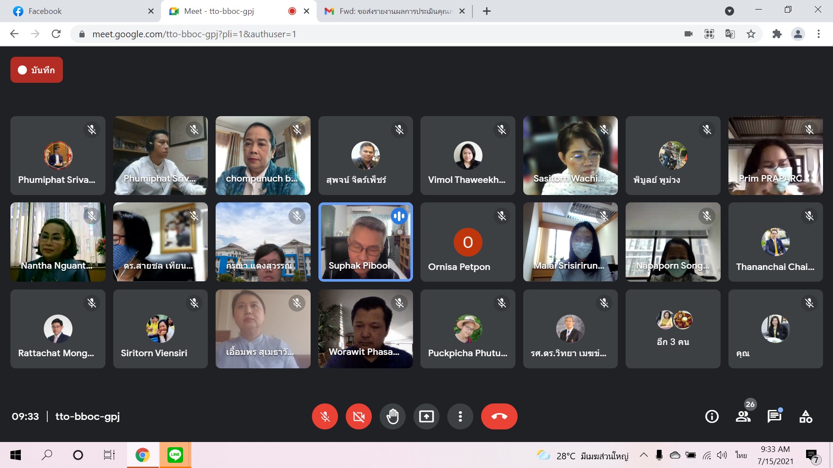Hang up the call with red phone button
Image resolution: width=833 pixels, height=468 pixels.
pos(499,416)
